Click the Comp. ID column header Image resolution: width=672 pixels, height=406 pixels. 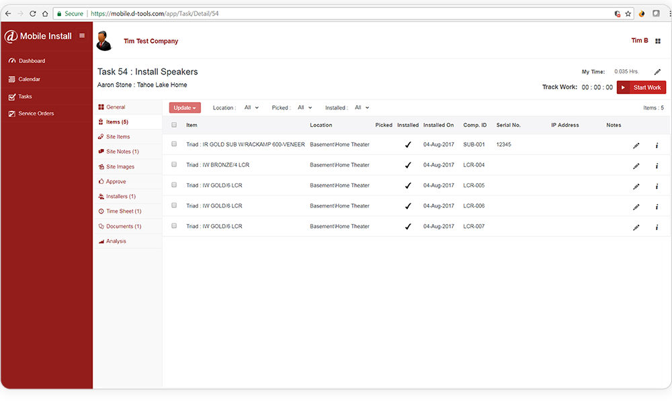coord(475,125)
